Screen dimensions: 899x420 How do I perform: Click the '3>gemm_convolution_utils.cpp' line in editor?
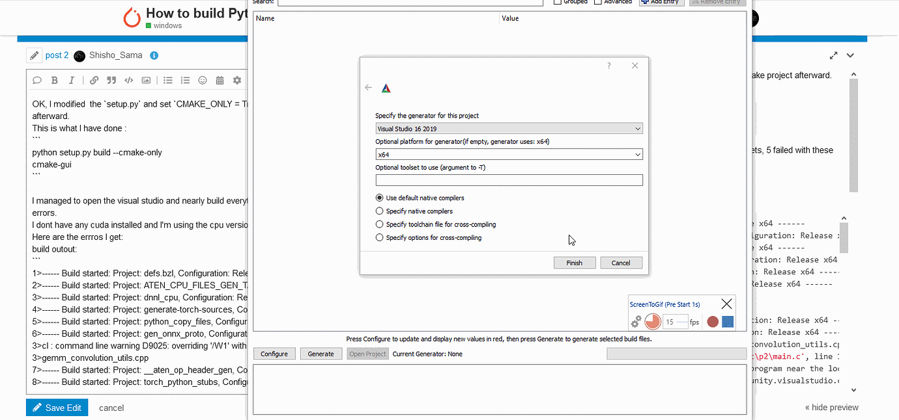(91, 358)
